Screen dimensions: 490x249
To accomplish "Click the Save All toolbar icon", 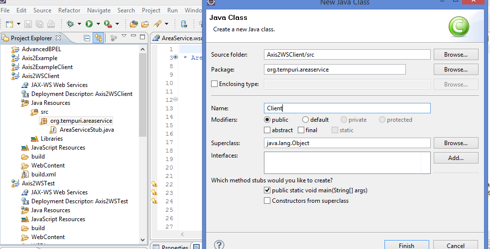I will tap(39, 24).
